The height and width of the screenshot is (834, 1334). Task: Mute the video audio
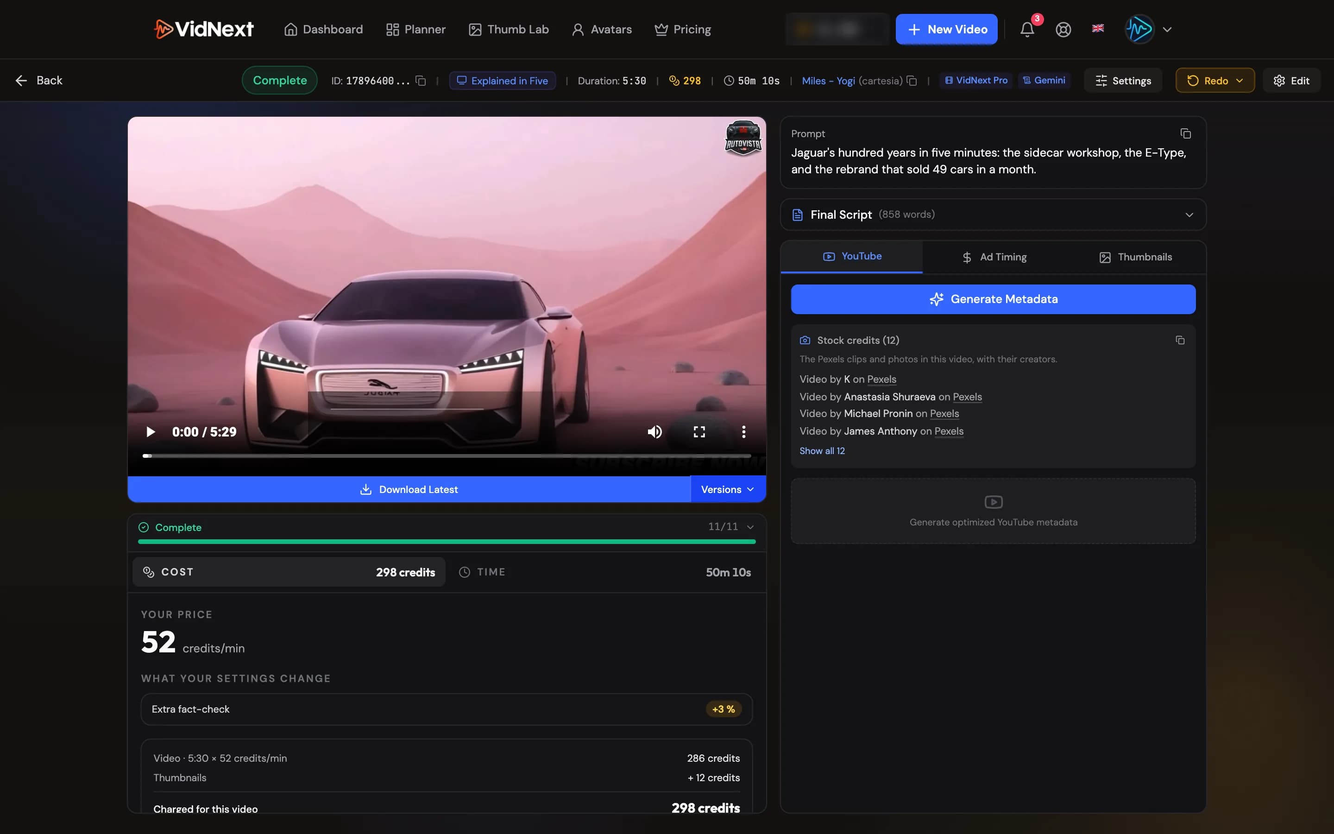(654, 432)
